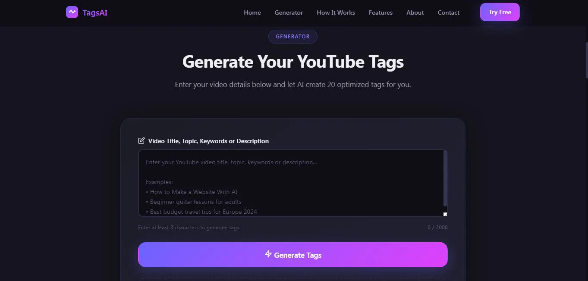This screenshot has height=281, width=588.
Task: Click the textarea's inner scrollbar
Action: [445, 178]
